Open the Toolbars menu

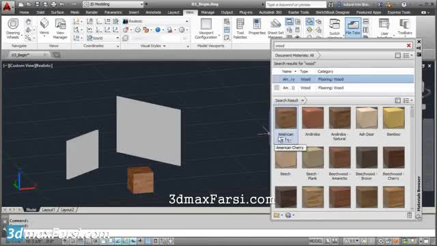(x=405, y=27)
